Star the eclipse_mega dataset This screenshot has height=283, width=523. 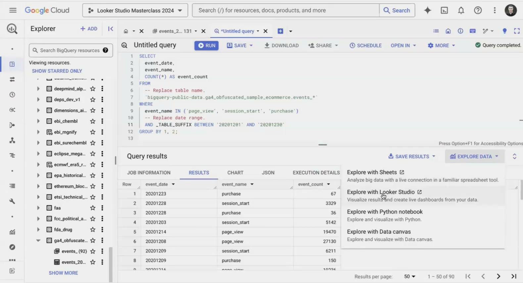pyautogui.click(x=93, y=154)
